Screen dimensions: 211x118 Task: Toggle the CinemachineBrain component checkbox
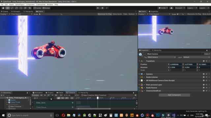point(144,91)
